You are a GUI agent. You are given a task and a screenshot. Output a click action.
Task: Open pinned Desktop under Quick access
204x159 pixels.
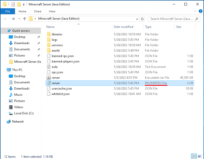(20, 37)
